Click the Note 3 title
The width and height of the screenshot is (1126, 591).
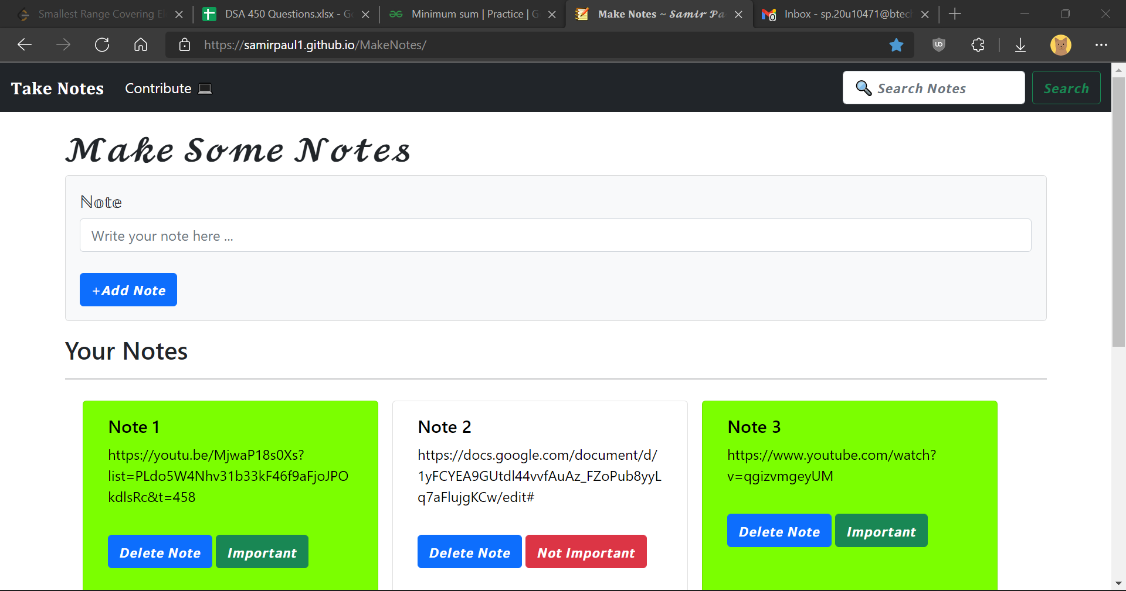coord(754,427)
